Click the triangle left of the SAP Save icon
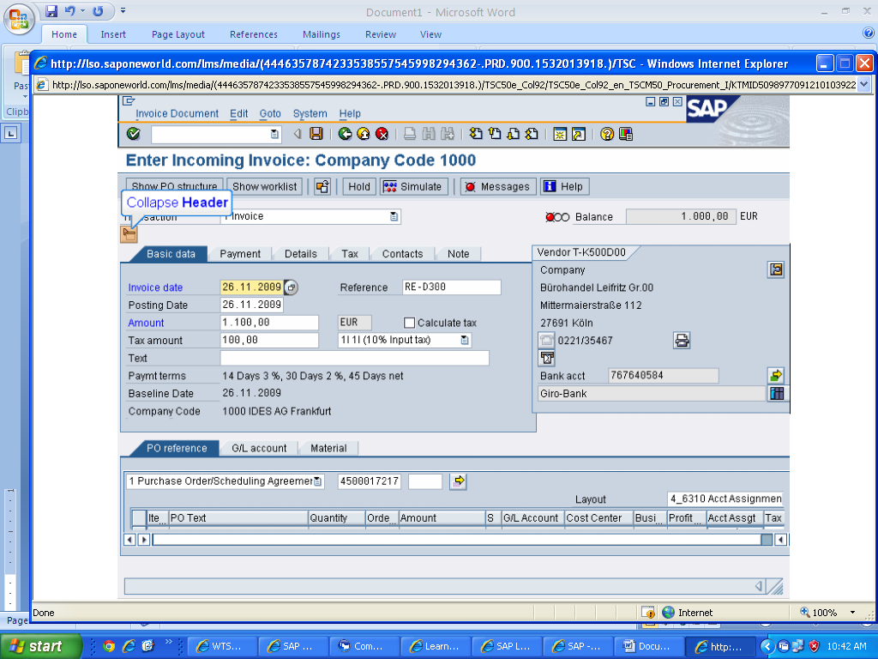The width and height of the screenshot is (878, 659). [298, 134]
